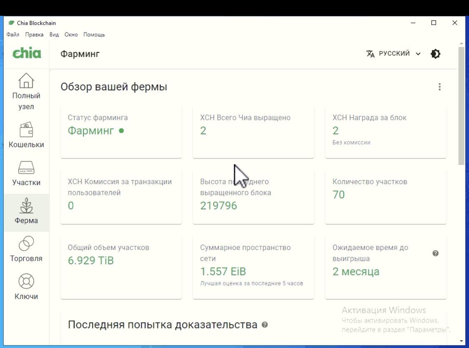Close the Chia Blockchain window
Viewport: 469px width, 348px height.
(x=455, y=23)
